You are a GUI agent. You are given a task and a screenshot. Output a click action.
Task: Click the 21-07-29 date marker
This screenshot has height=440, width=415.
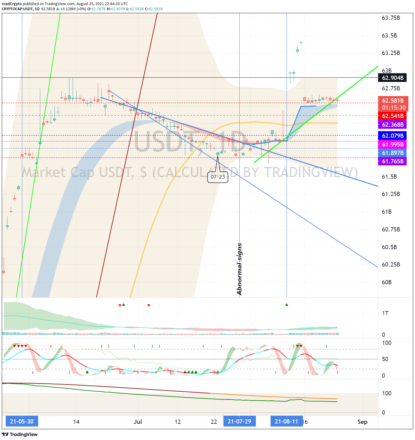239,421
